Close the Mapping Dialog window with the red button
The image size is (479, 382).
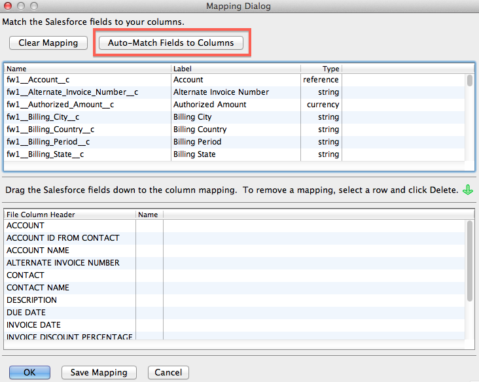pyautogui.click(x=8, y=6)
